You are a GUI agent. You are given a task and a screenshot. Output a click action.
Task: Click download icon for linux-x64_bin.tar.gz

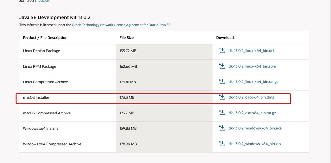[x=222, y=81]
